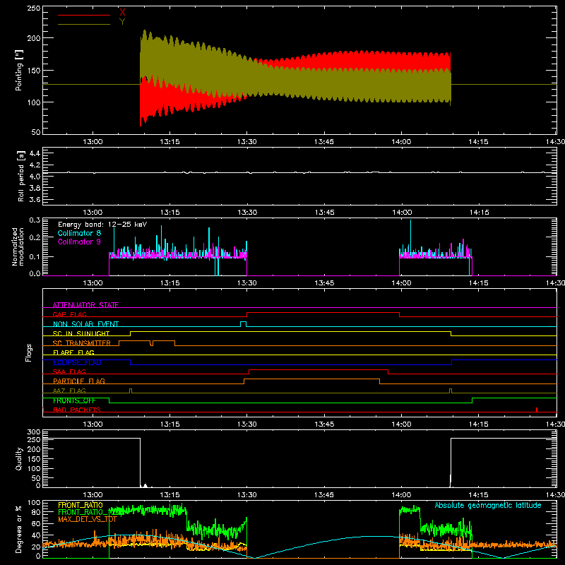The height and width of the screenshot is (565, 565).
Task: Click the blue 'ECLIPSE_FLAG' label
Action: [x=77, y=362]
